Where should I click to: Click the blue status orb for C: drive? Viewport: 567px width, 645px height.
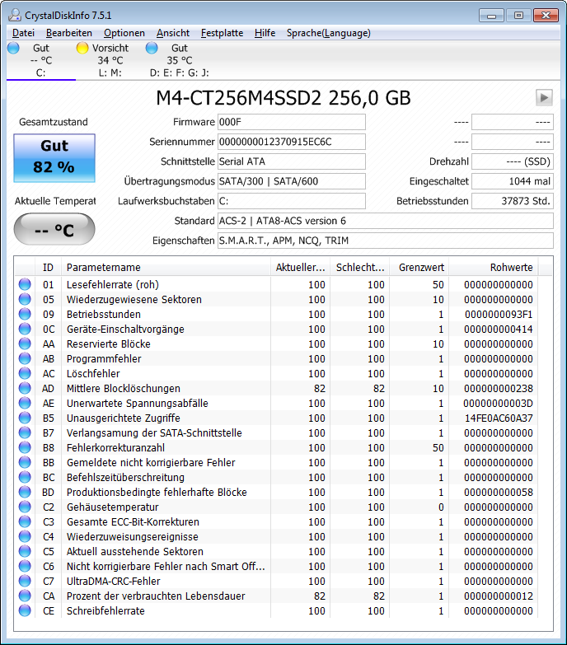tap(13, 48)
